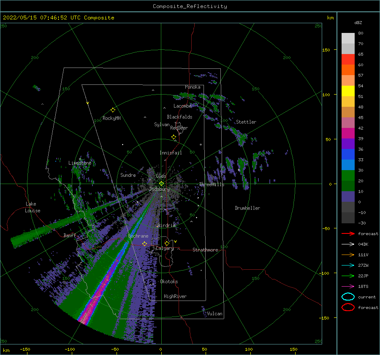The height and width of the screenshot is (355, 380).
Task: Click the Innisfail town label
Action: [x=171, y=153]
